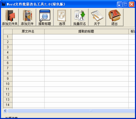The width and height of the screenshot is (136, 119).
Task: Click the horizontal scrollbar thumb
Action: coord(71,111)
